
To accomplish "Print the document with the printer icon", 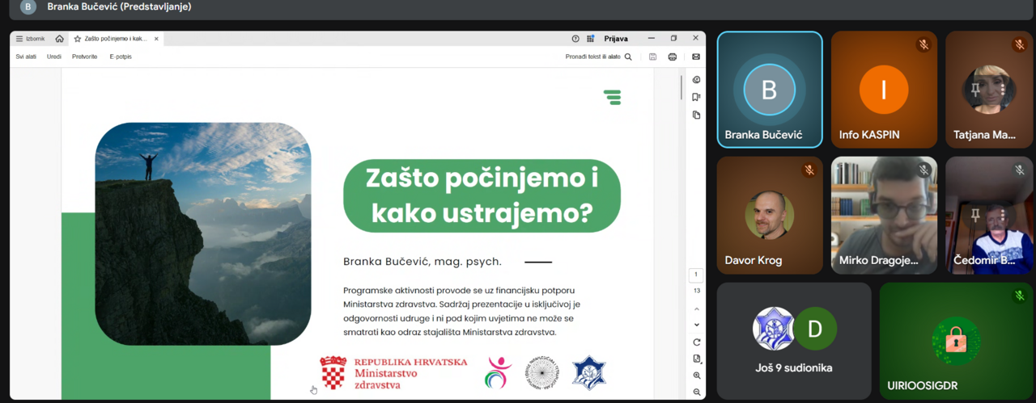I will tap(672, 57).
